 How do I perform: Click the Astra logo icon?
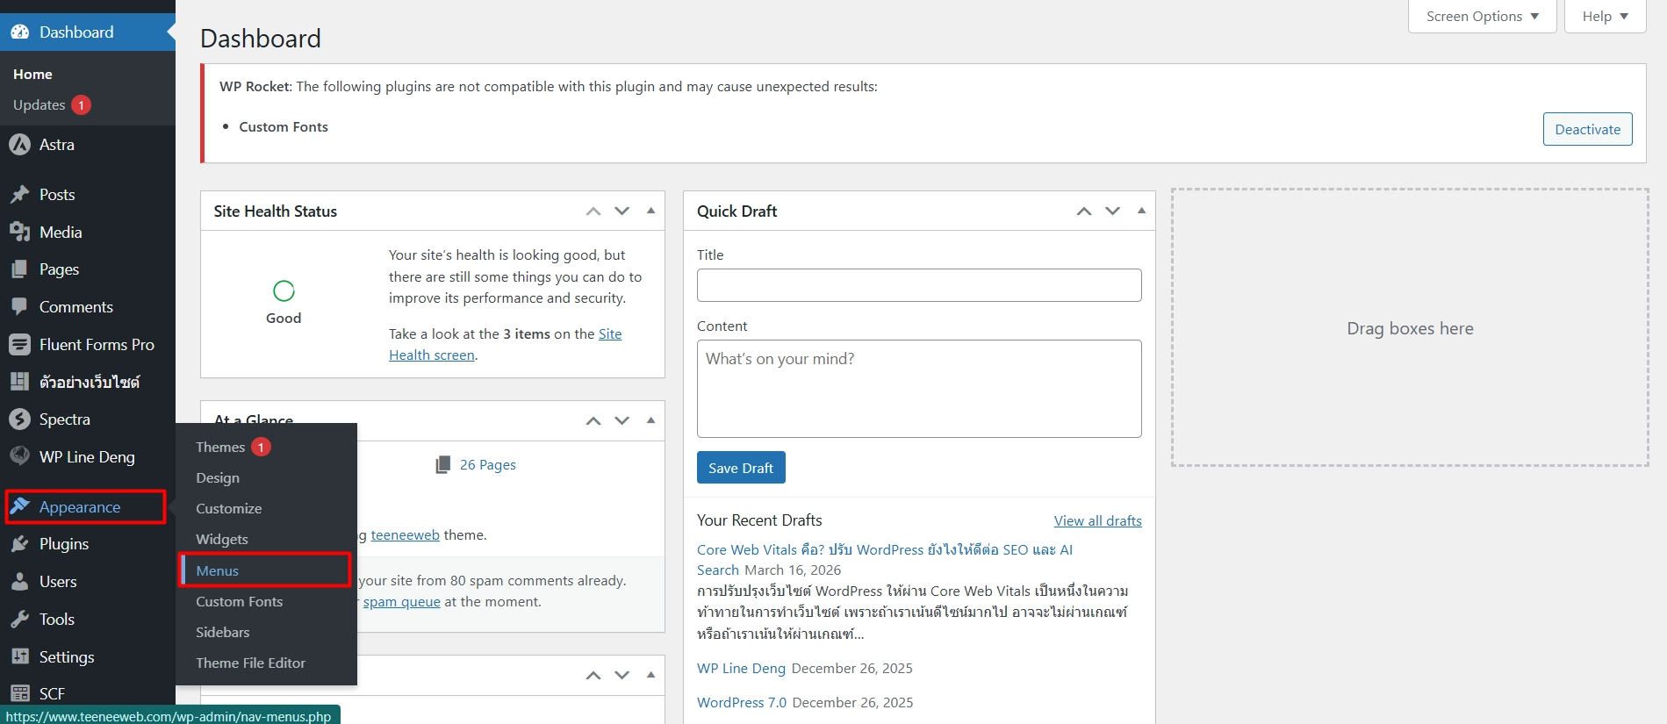19,145
